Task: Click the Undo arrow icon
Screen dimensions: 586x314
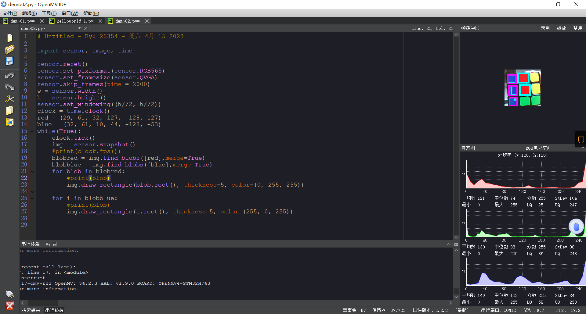Action: (x=10, y=76)
